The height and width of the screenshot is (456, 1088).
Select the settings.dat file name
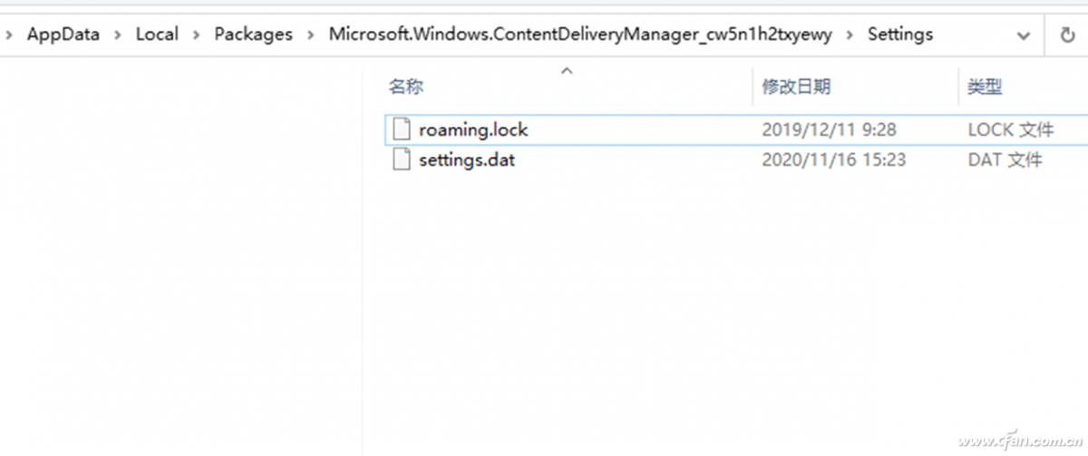(467, 160)
